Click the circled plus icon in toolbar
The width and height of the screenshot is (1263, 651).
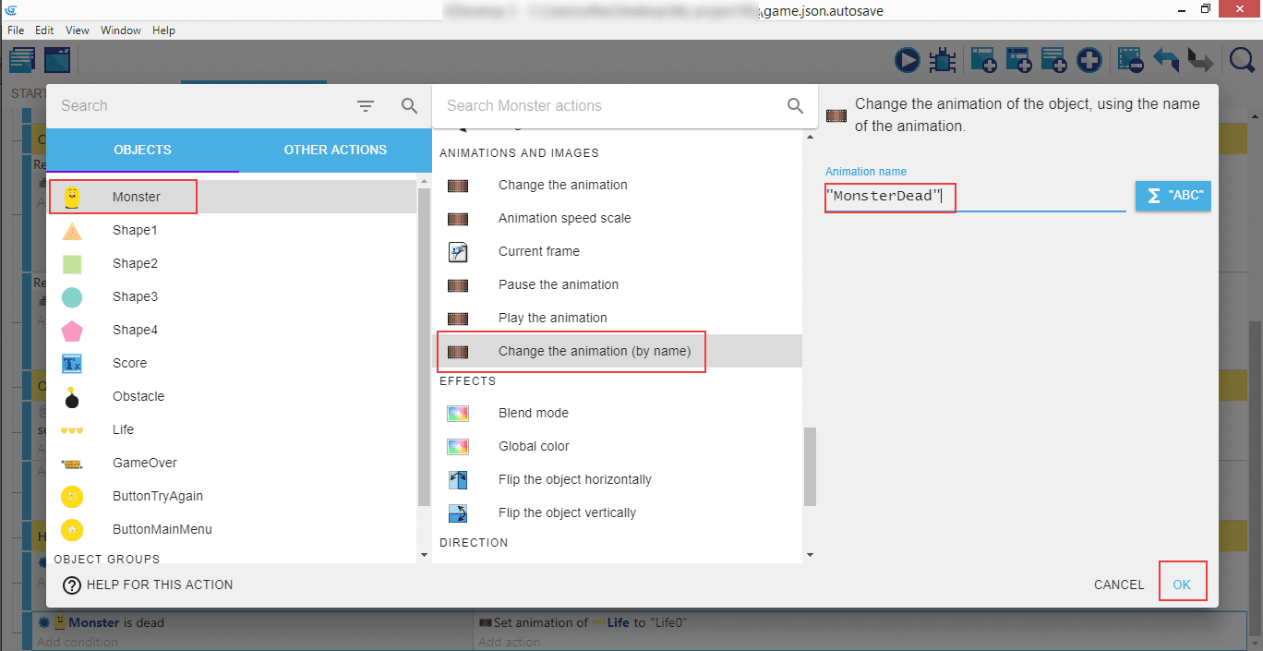tap(1089, 61)
